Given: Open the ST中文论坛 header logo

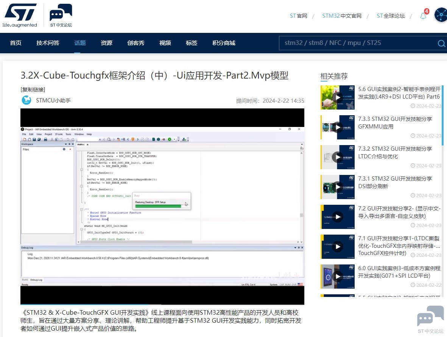Looking at the screenshot, I should (x=61, y=15).
